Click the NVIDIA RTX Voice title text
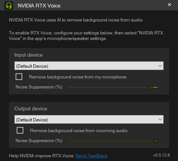The image size is (178, 161). [39, 6]
